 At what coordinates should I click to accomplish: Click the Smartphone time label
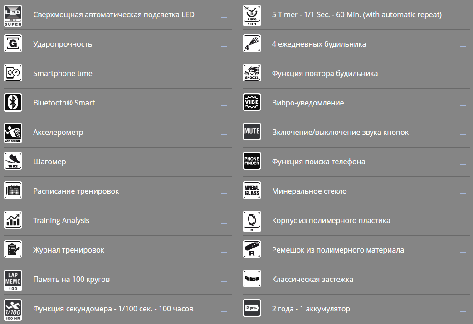point(63,73)
